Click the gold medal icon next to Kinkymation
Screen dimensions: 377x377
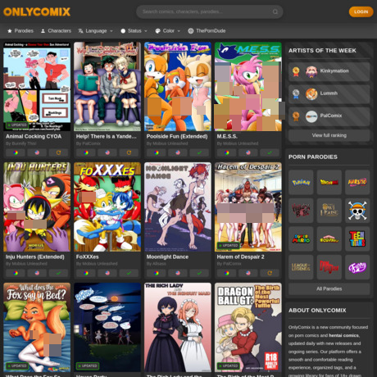coord(296,71)
